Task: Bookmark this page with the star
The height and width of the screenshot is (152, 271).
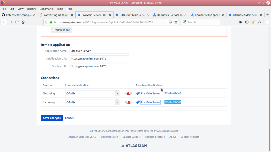Action: click(176, 22)
